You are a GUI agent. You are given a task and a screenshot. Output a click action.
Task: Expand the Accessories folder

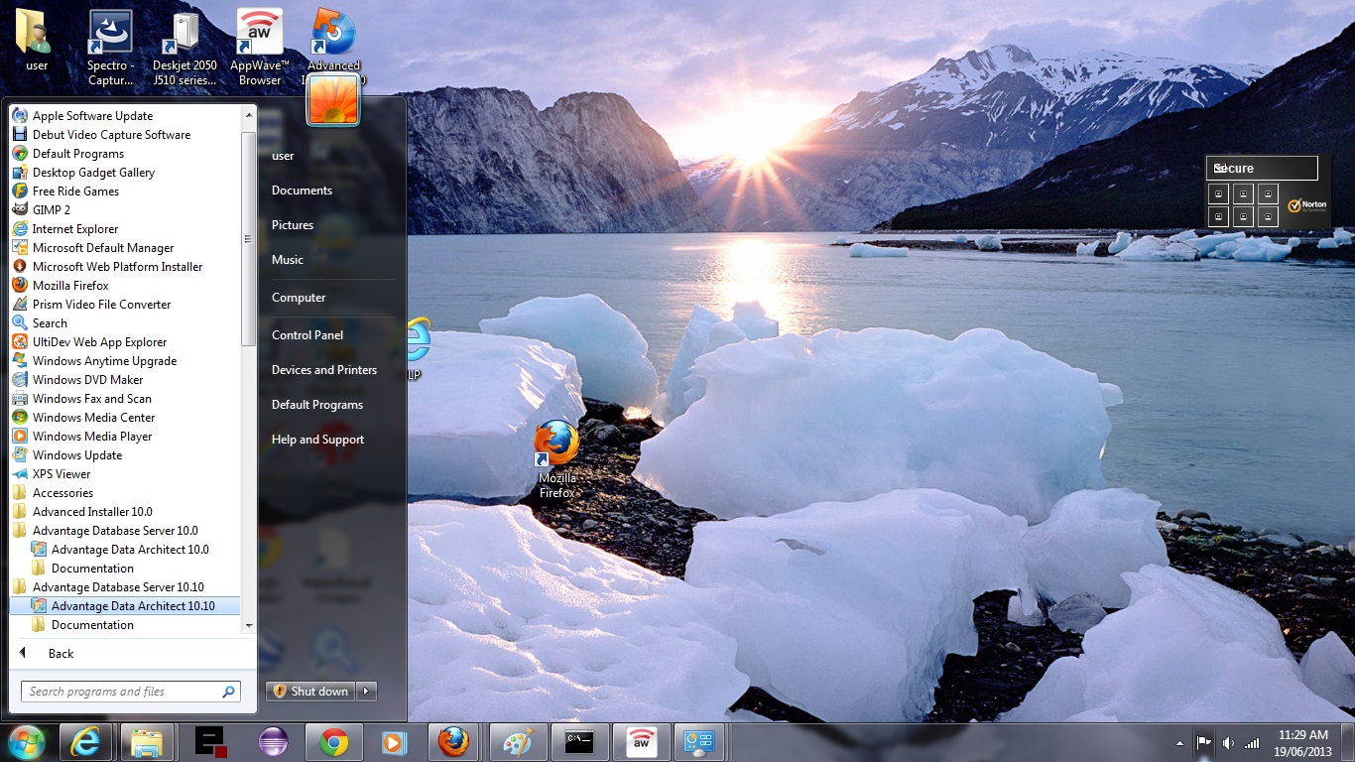tap(62, 493)
